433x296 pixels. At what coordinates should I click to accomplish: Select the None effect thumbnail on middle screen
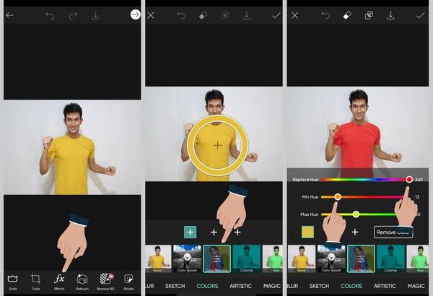[x=158, y=259]
